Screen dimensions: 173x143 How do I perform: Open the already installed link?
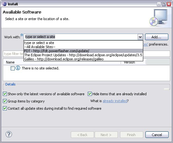[115, 101]
